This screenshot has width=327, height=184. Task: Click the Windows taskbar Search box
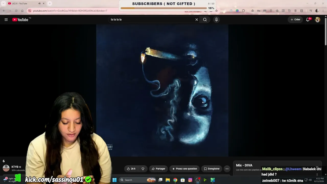coord(137,180)
